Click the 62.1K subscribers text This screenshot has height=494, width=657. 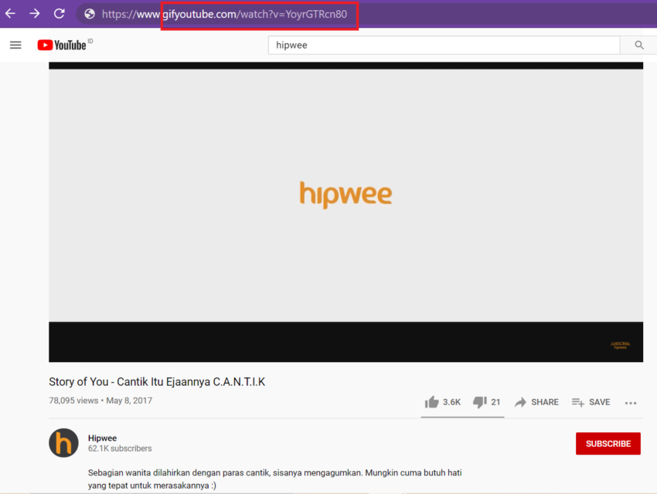point(120,448)
